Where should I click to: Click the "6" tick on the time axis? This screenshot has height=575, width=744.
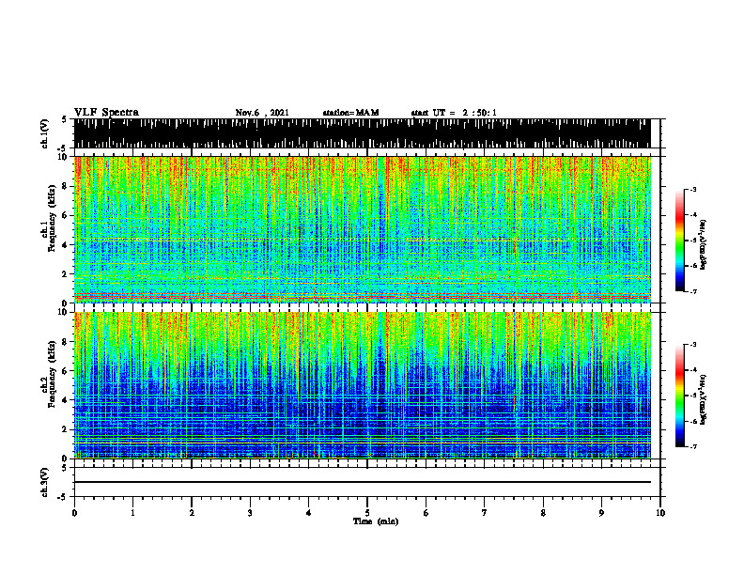click(426, 513)
